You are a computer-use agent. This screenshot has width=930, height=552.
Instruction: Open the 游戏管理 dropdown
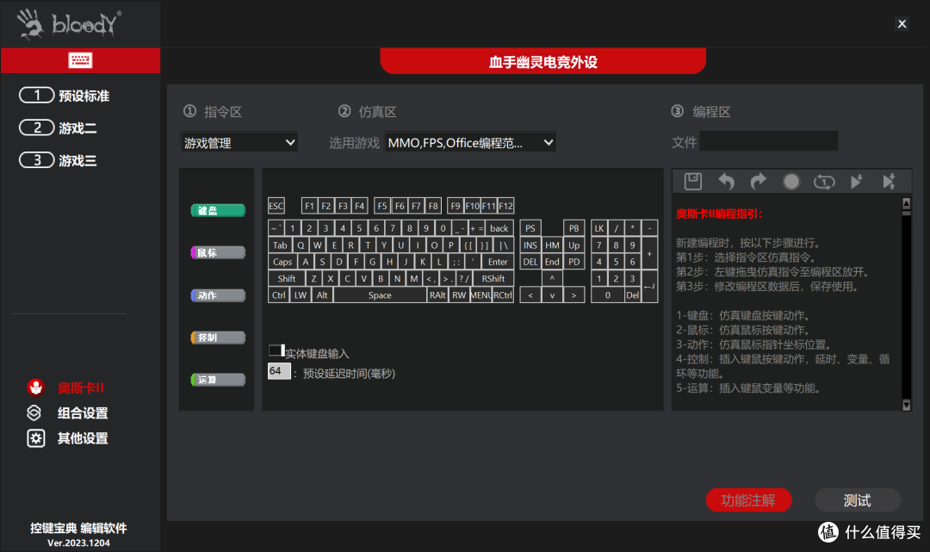(239, 142)
